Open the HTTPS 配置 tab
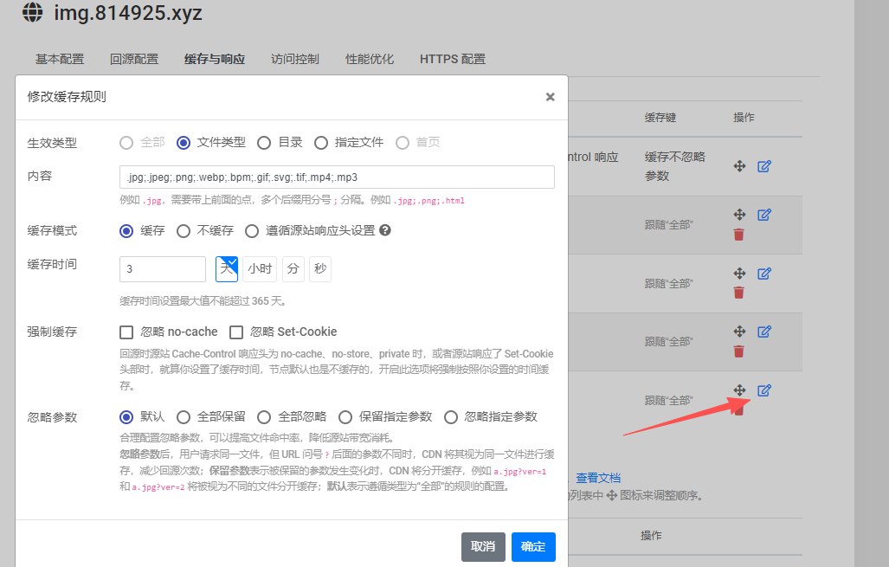The image size is (889, 567). click(452, 60)
